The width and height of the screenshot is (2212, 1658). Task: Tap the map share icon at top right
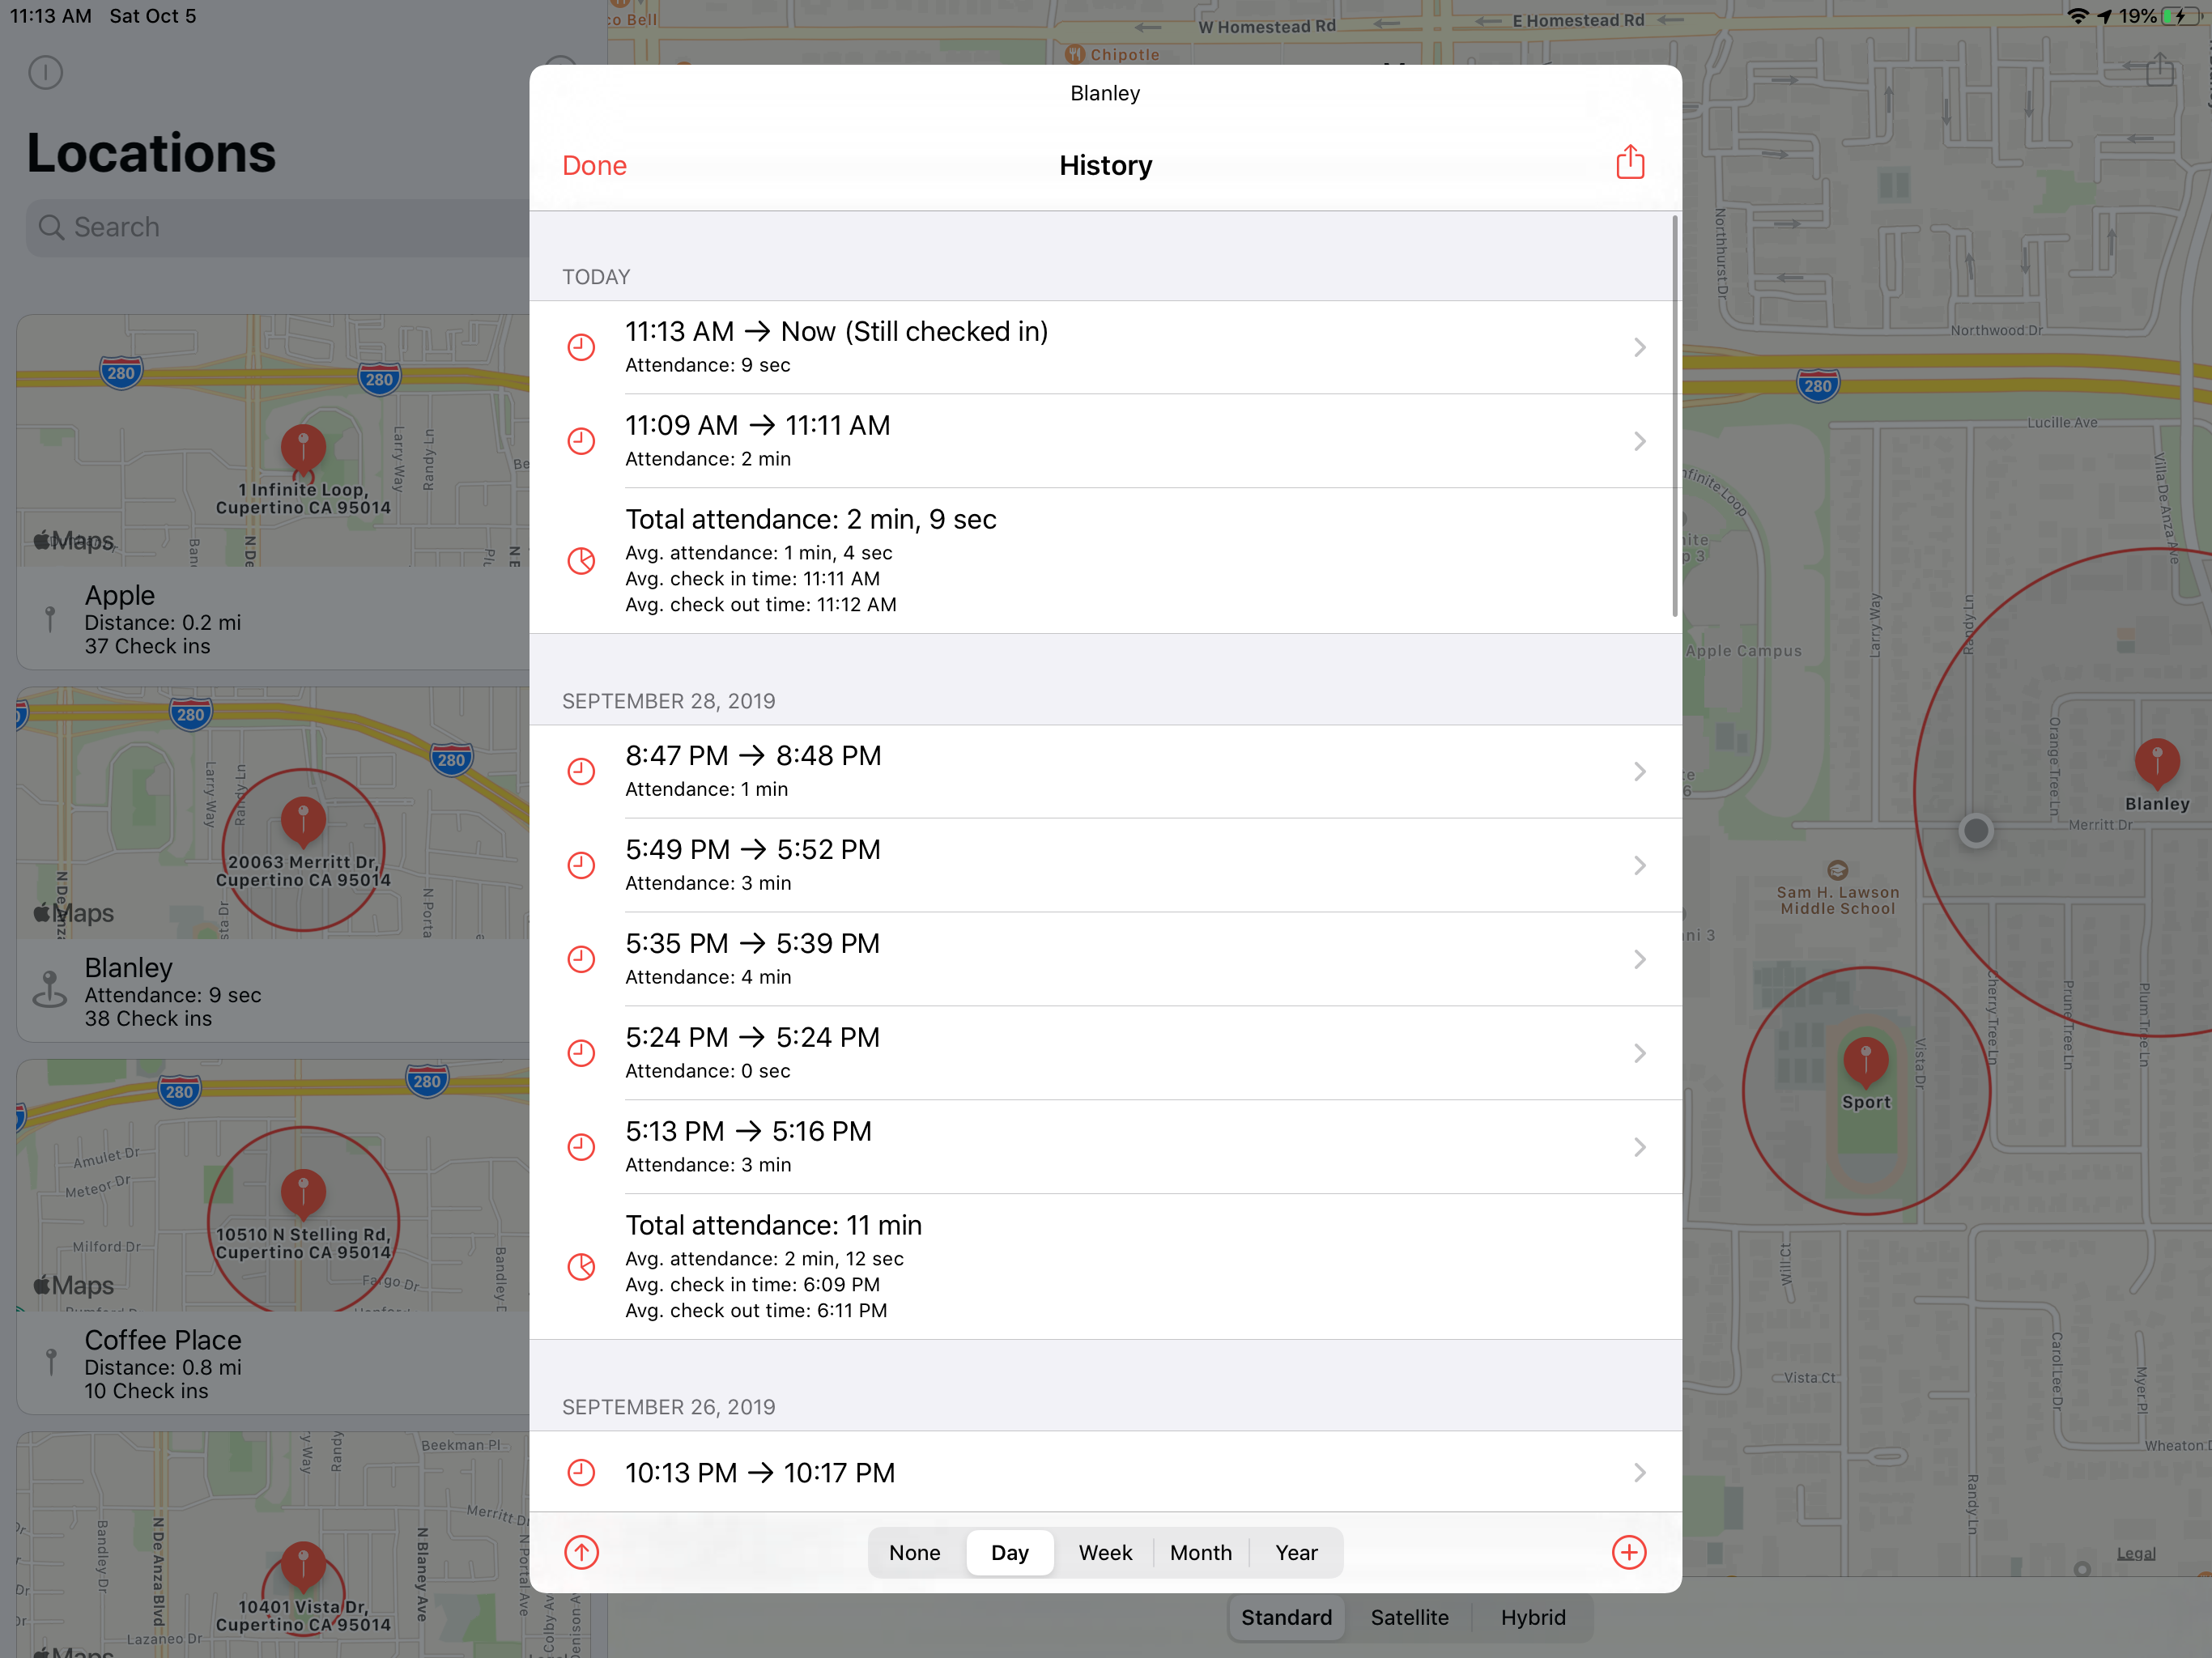pyautogui.click(x=2159, y=70)
